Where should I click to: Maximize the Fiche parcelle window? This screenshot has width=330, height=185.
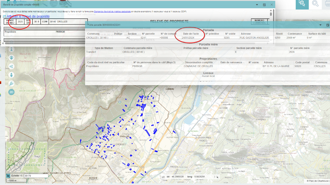pos(328,25)
